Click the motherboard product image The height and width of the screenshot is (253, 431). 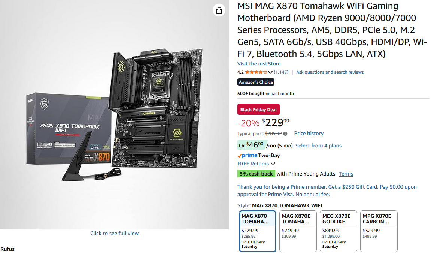click(114, 115)
